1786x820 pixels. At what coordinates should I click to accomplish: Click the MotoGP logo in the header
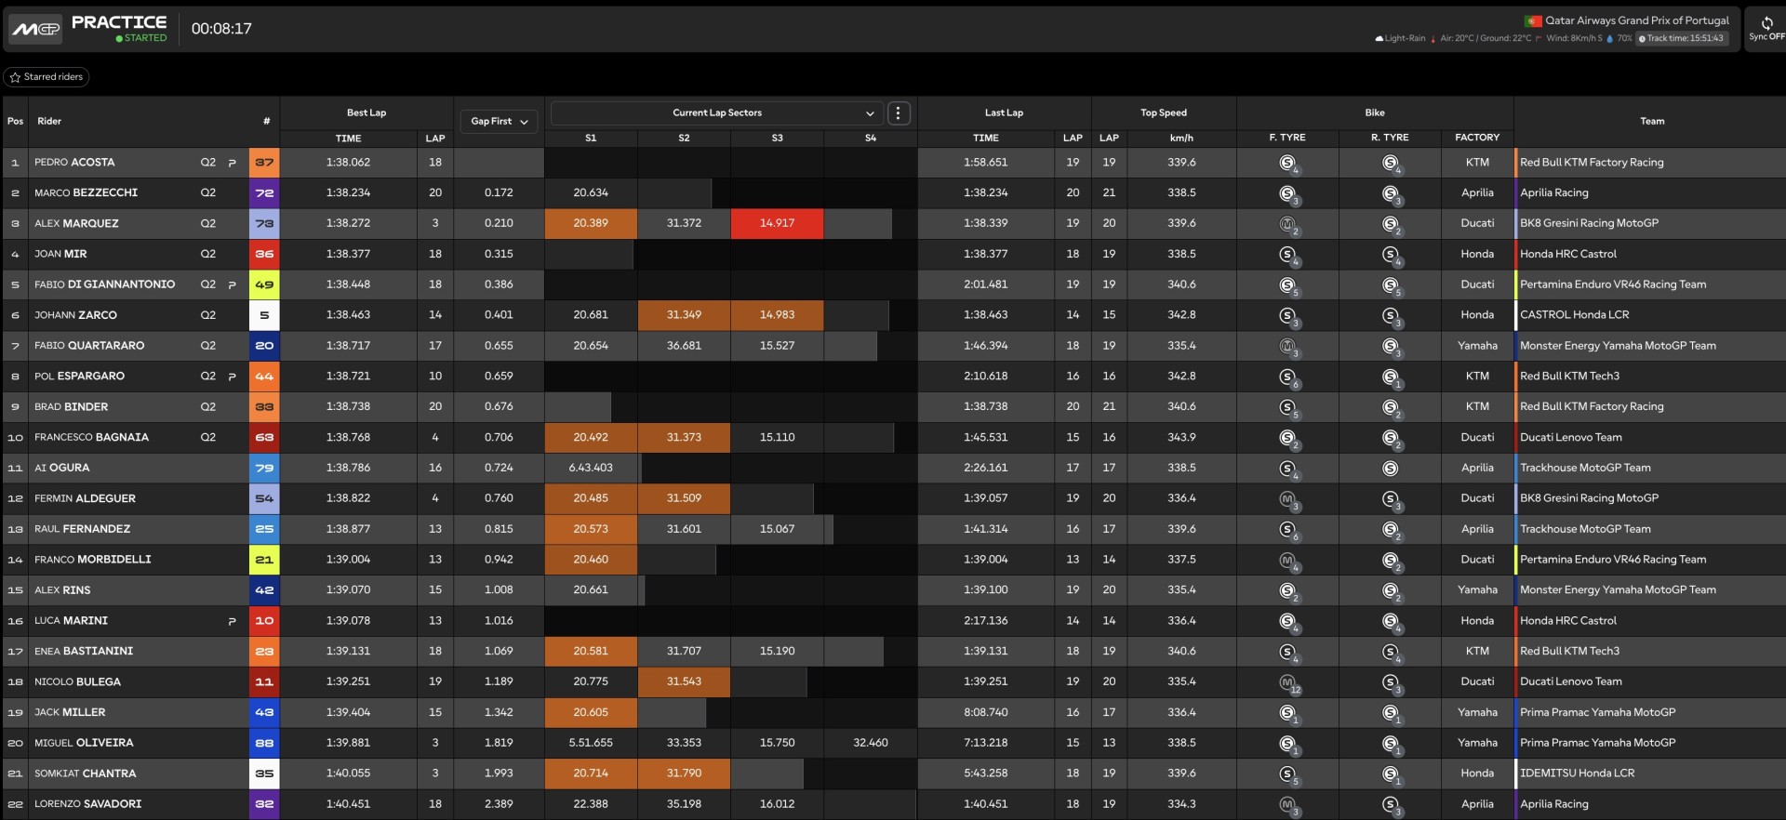36,29
